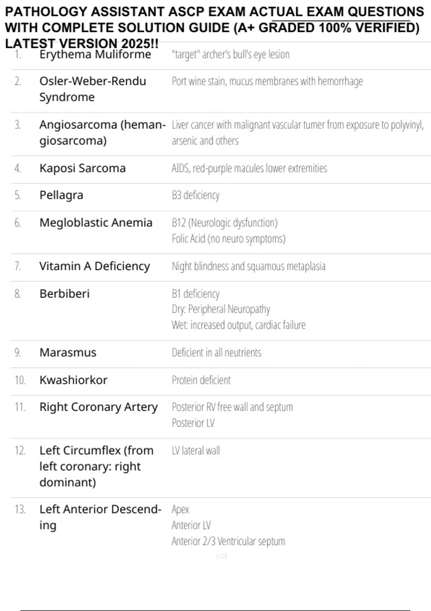Image resolution: width=431 pixels, height=611 pixels.
Task: Click the LV lateral wall definition
Action: 196,450
